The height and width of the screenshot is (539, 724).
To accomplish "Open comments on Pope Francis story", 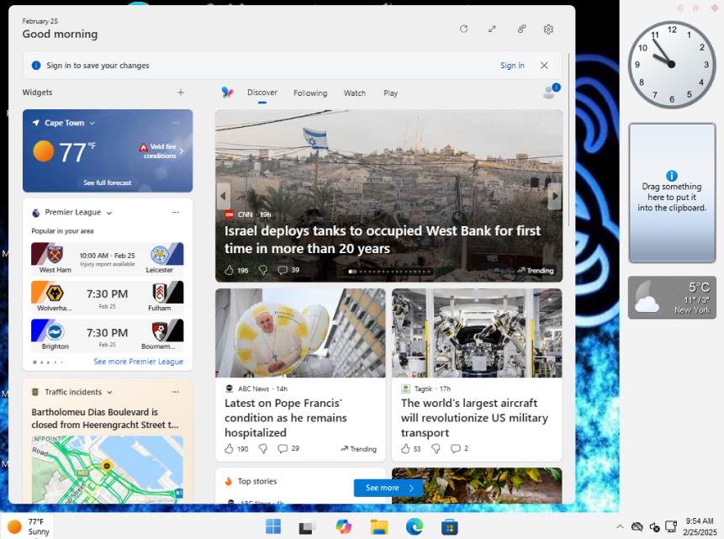I will pos(288,448).
